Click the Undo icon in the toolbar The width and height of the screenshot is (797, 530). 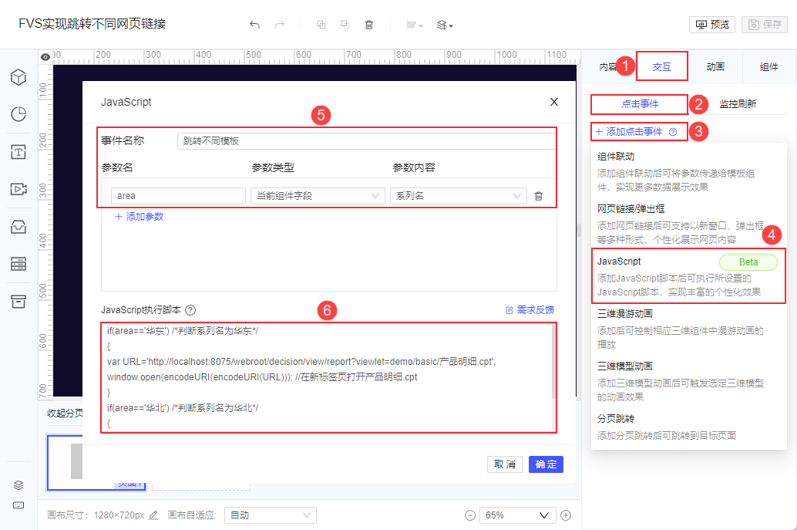254,24
